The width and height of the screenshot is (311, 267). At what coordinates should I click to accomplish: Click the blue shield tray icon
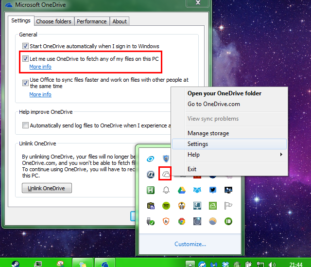166,159
